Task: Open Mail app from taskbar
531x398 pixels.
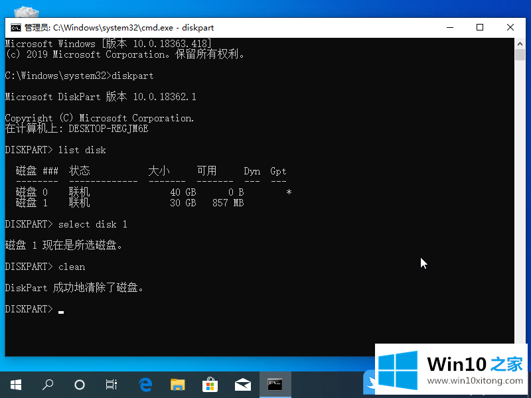Action: (x=242, y=385)
